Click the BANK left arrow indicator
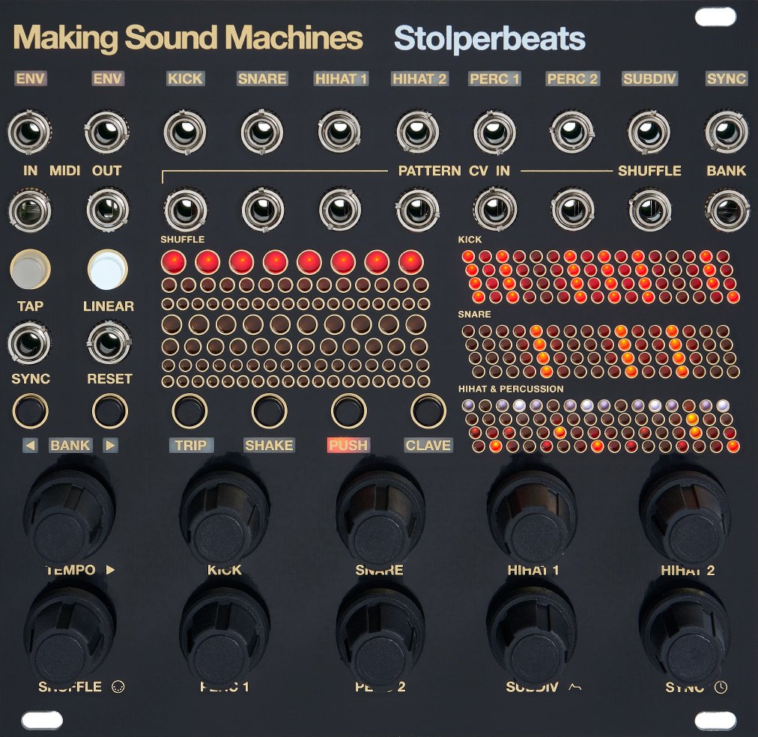The height and width of the screenshot is (737, 758). (31, 445)
